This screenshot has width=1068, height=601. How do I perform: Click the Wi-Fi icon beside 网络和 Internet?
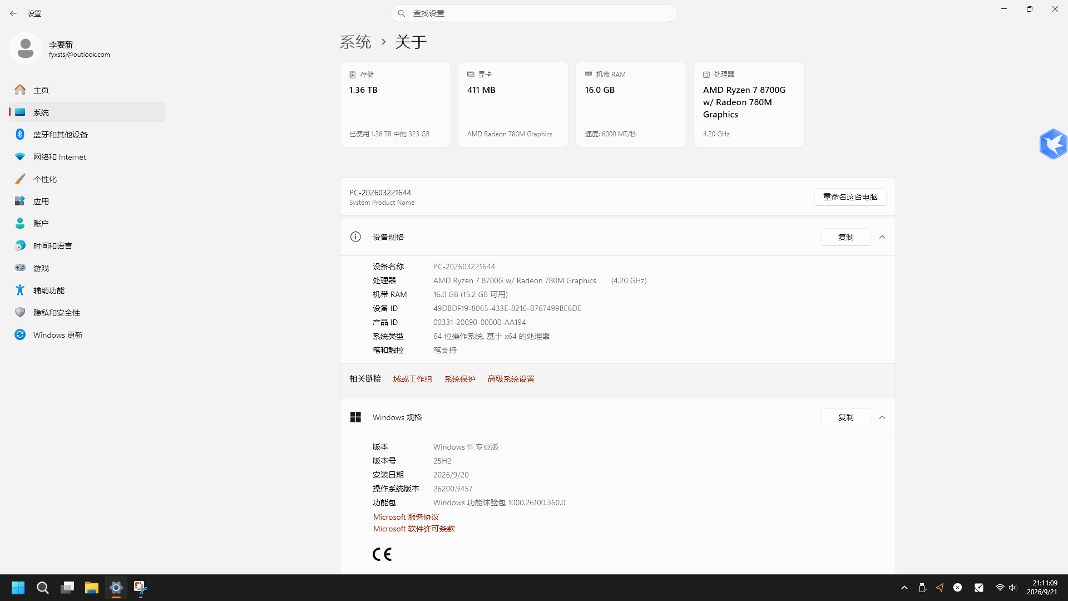20,156
